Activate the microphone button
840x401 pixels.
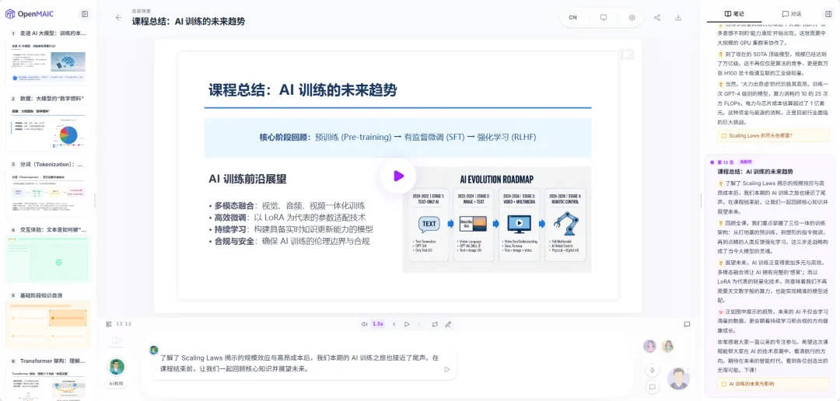(x=653, y=370)
